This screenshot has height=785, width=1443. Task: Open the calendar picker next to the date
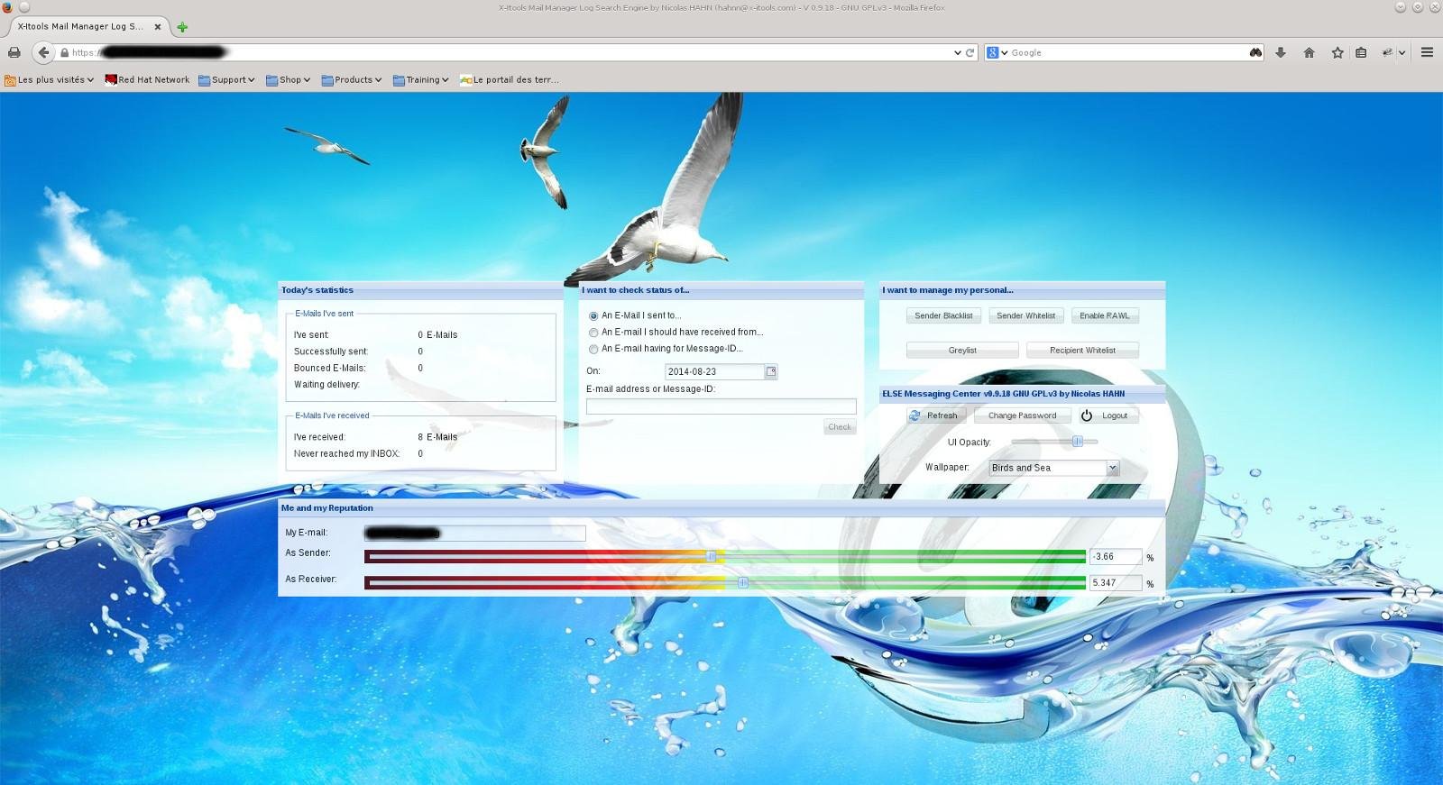pyautogui.click(x=771, y=371)
